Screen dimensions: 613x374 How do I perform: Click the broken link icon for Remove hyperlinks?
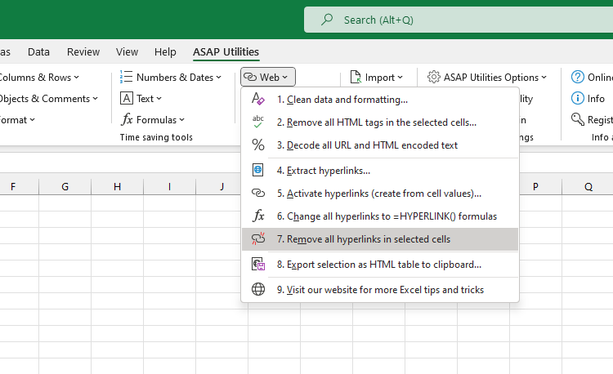[x=258, y=239]
